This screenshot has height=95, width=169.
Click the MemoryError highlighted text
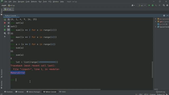pyautogui.click(x=18, y=73)
